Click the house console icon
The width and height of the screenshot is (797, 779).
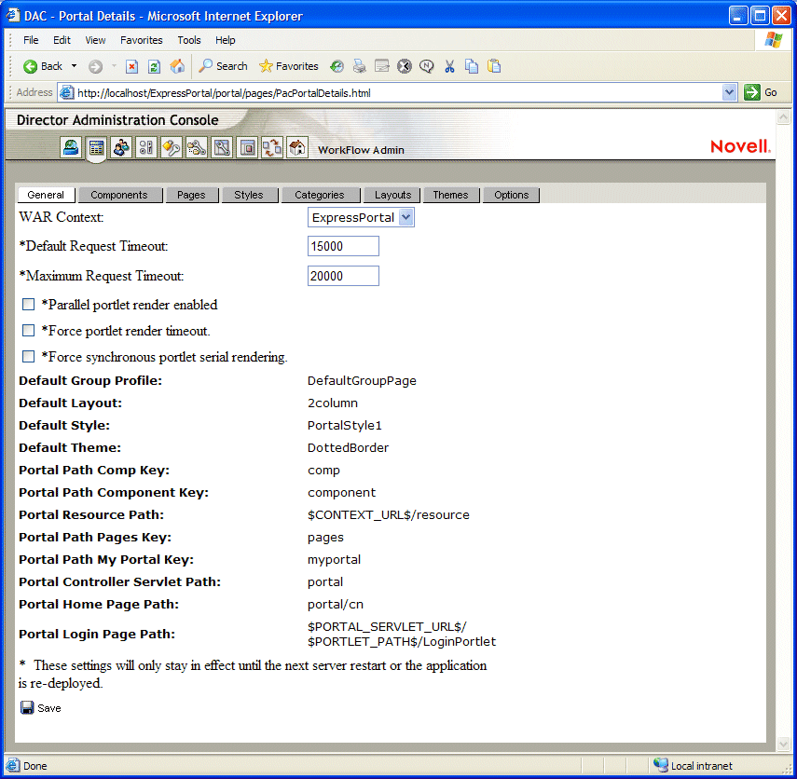coord(297,147)
